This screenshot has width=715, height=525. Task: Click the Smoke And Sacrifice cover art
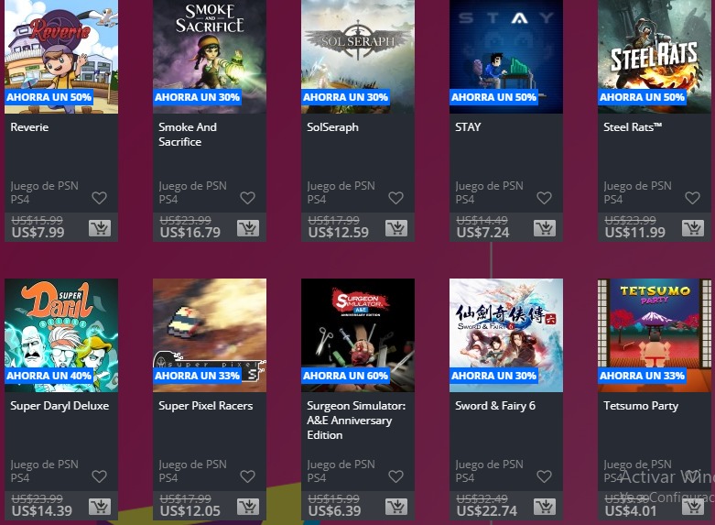pos(210,57)
